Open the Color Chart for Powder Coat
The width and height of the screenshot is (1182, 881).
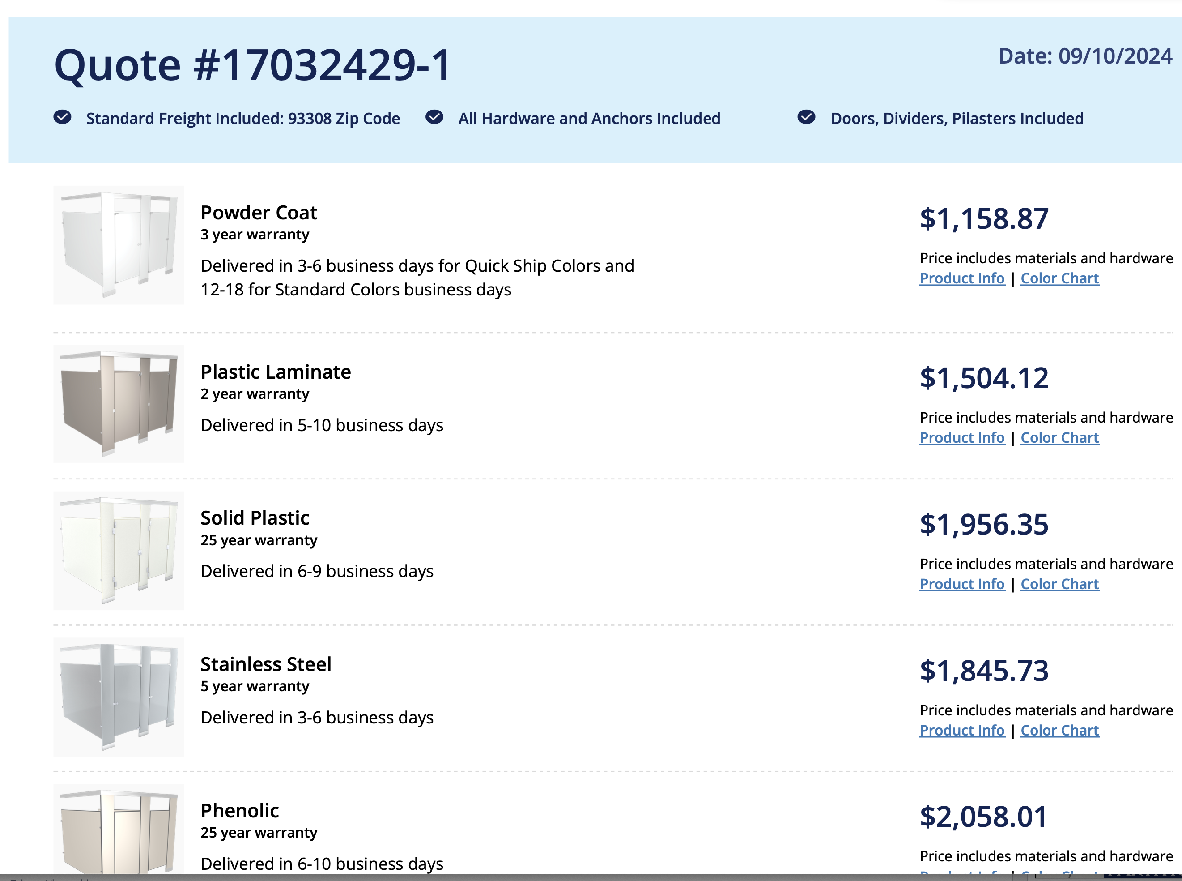coord(1059,278)
